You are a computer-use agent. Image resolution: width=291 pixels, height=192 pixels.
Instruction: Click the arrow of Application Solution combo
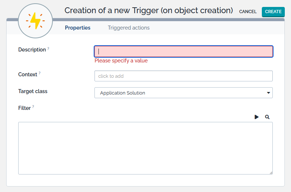coord(269,93)
